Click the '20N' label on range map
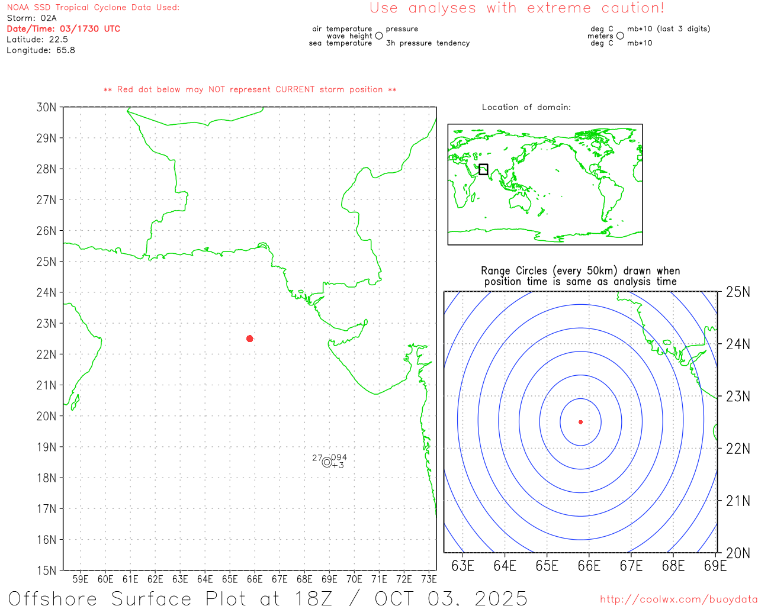Viewport: 758px width, 606px height. 738,553
